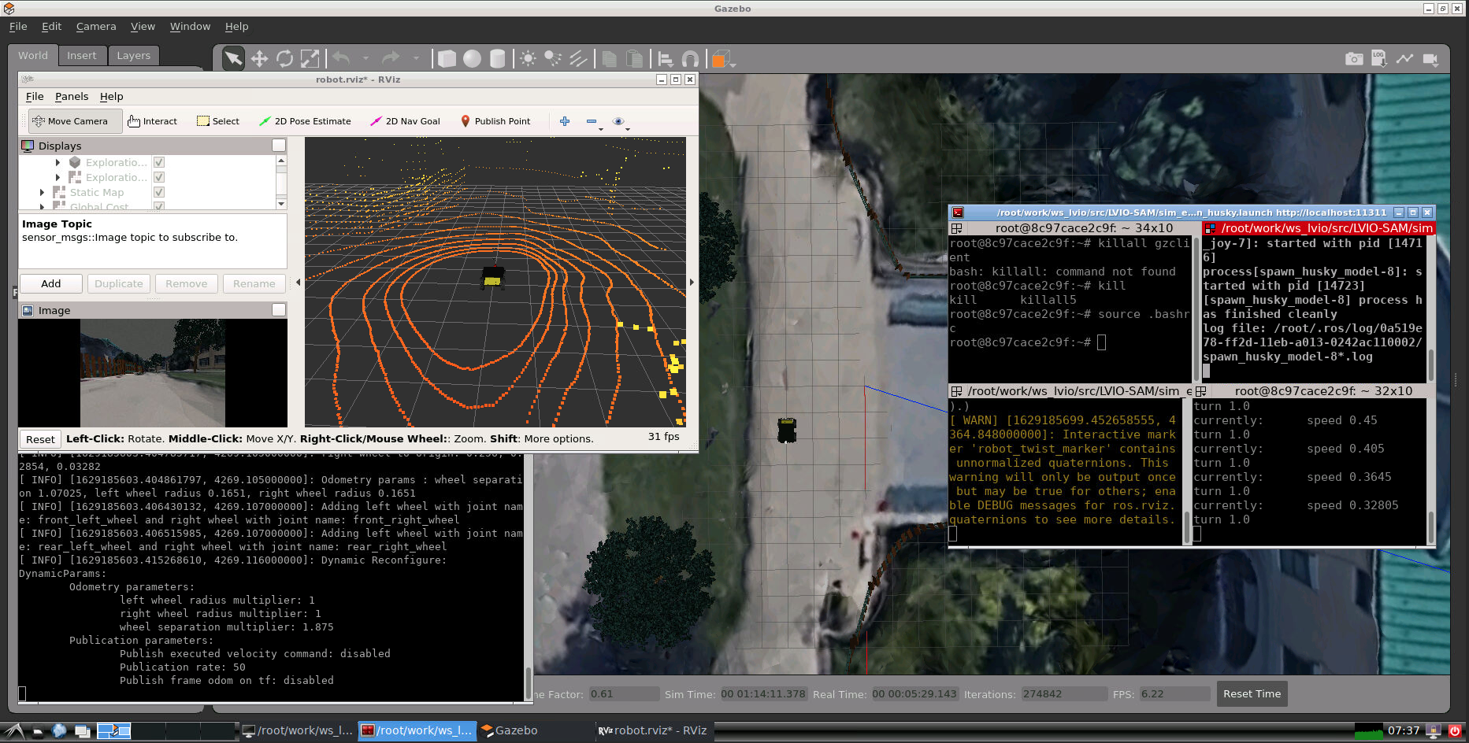Collapse RViz left panel with the left arrow
Image resolution: width=1469 pixels, height=743 pixels.
coord(298,282)
